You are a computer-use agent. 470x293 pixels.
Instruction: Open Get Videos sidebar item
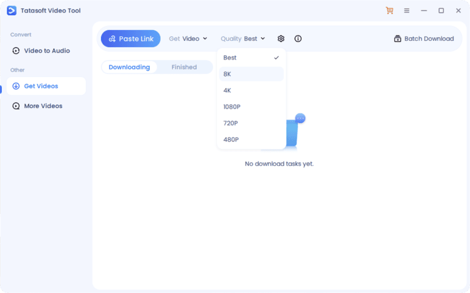[46, 86]
